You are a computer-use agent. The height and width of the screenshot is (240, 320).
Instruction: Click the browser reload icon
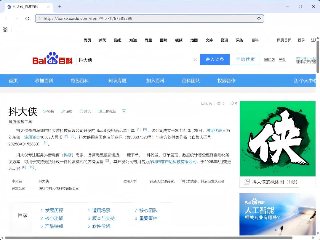tap(27, 19)
